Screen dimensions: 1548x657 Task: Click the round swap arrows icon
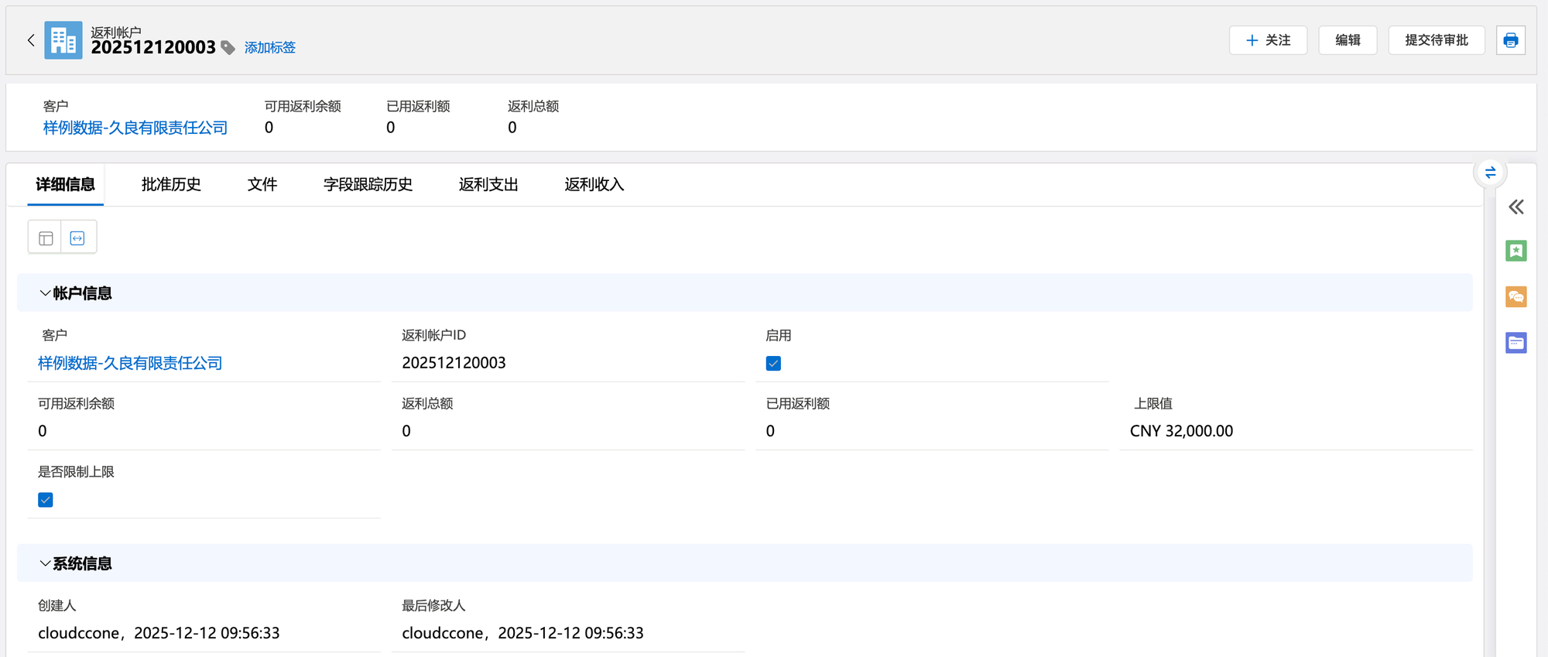coord(1490,173)
